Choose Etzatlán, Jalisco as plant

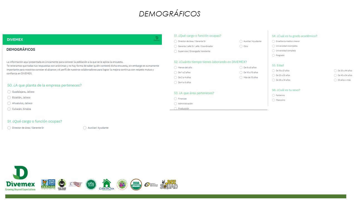(x=9, y=97)
